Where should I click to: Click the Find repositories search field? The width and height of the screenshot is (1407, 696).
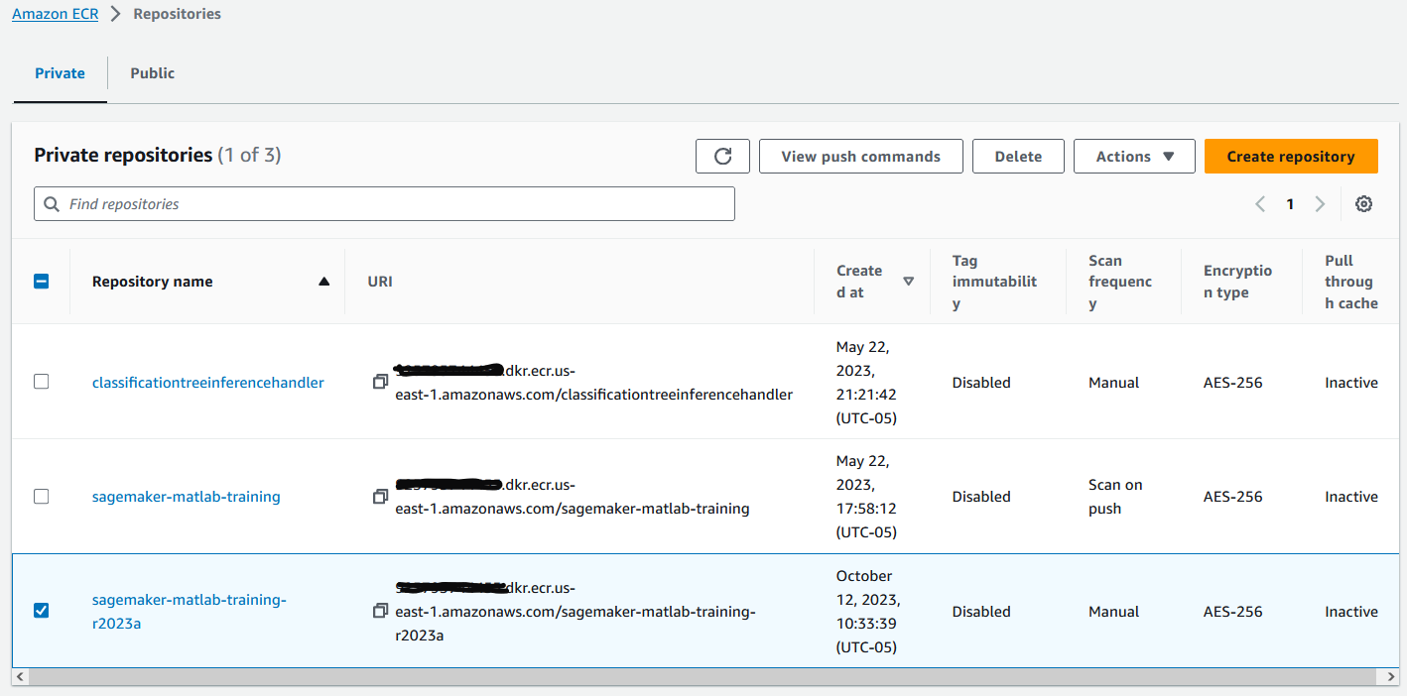click(x=384, y=204)
